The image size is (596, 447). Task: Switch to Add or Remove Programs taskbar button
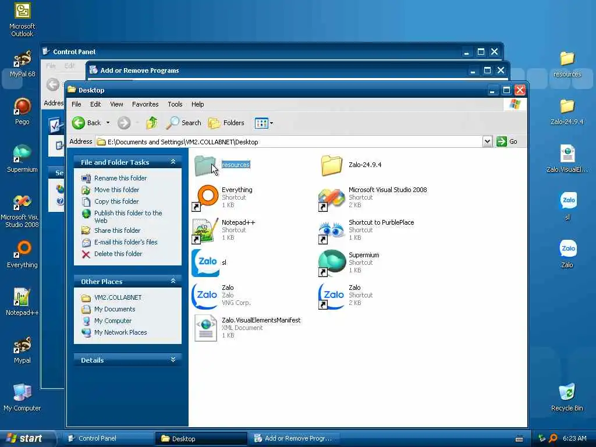294,438
